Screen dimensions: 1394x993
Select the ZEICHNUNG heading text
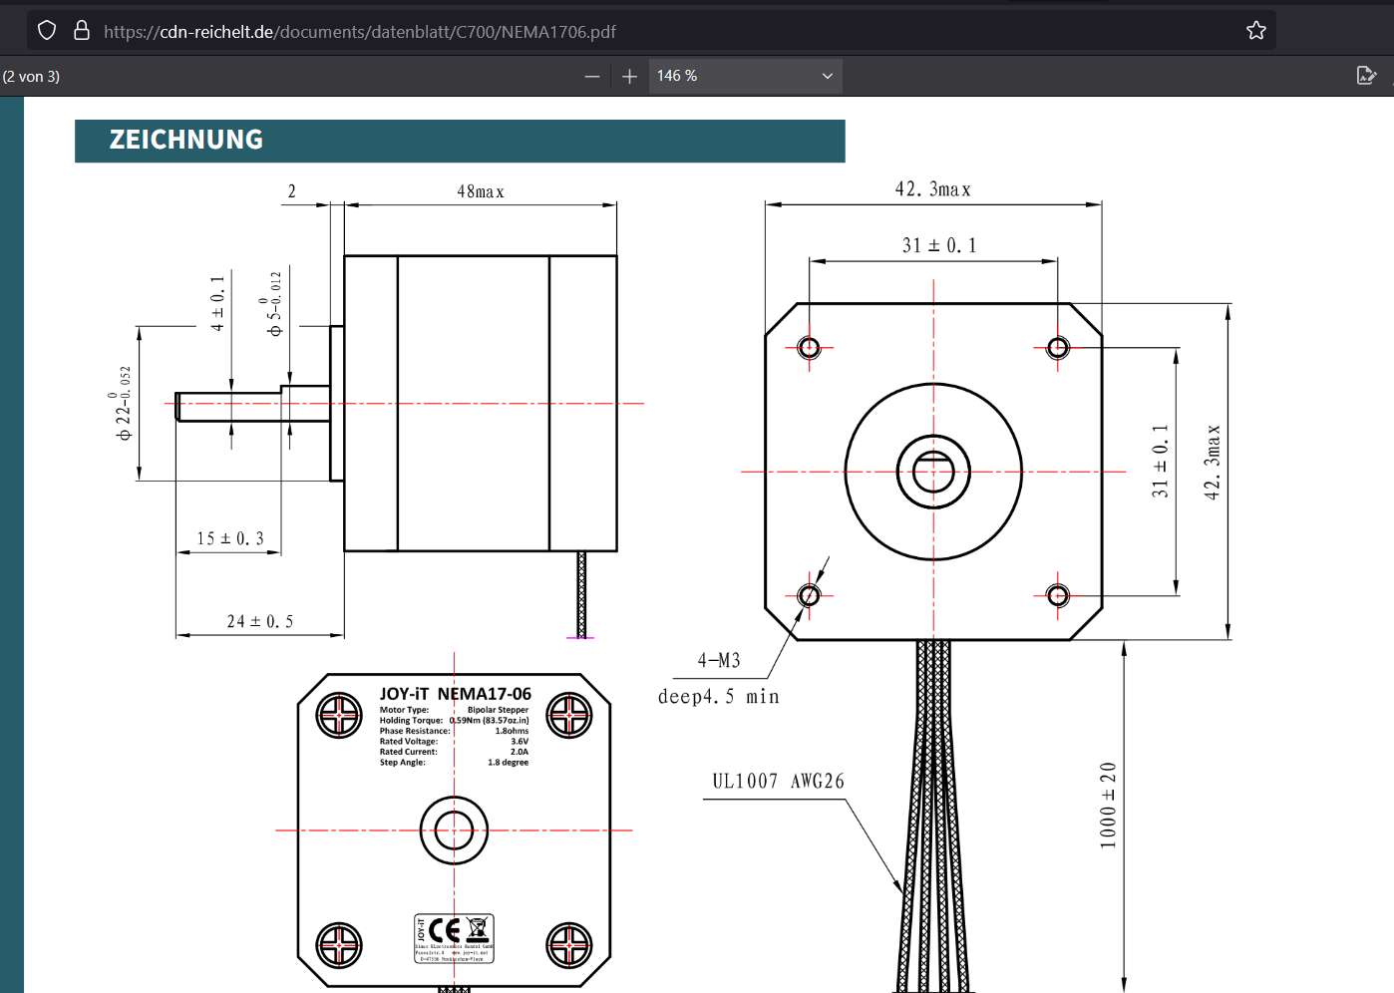coord(186,140)
